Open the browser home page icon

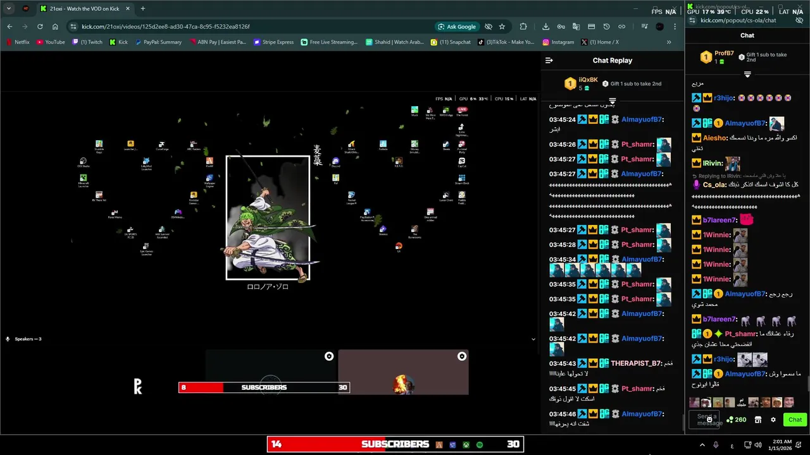(x=55, y=27)
